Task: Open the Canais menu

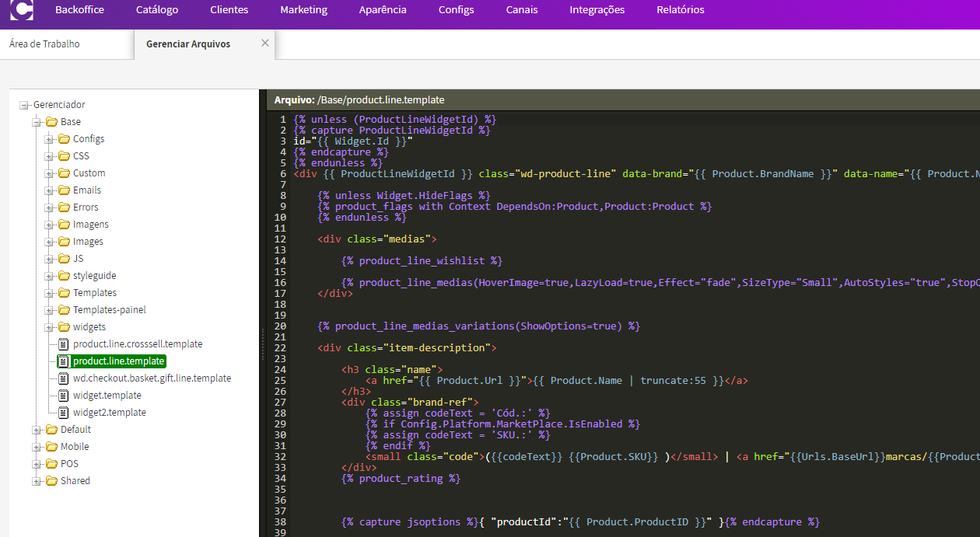Action: click(522, 10)
